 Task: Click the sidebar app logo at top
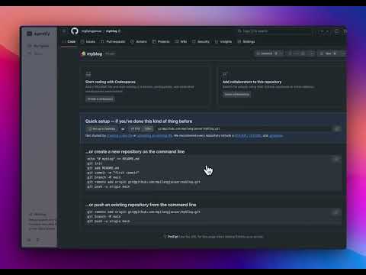38,34
